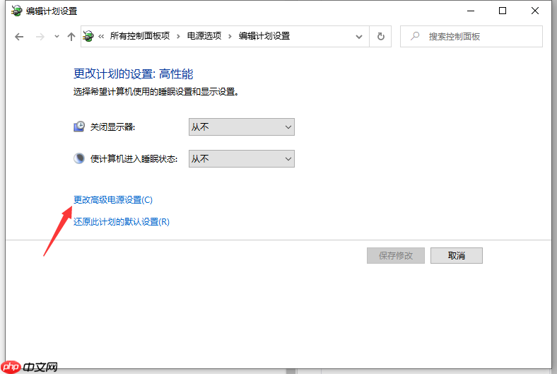
Task: Go up one level with up arrow
Action: 71,37
